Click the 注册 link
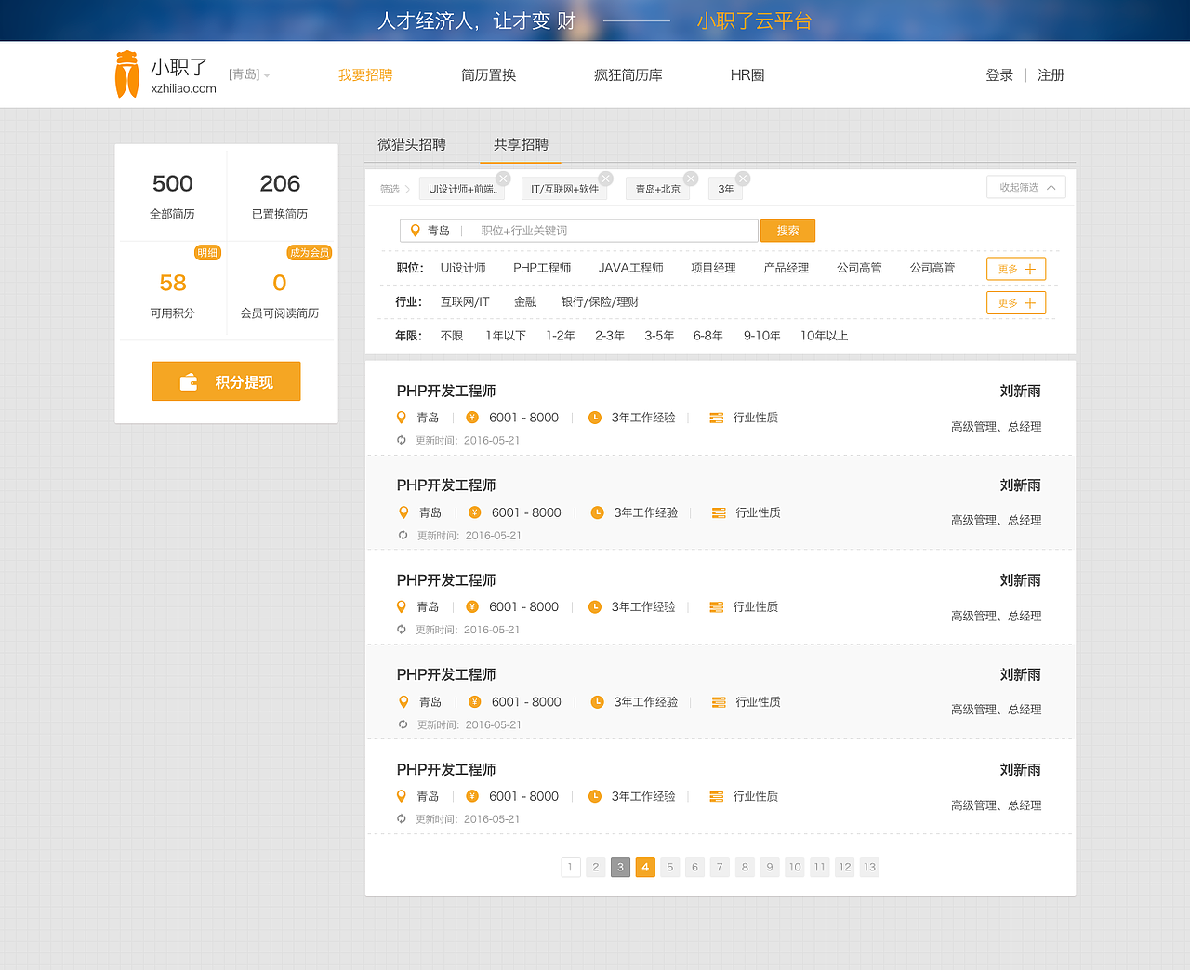 (x=1051, y=75)
